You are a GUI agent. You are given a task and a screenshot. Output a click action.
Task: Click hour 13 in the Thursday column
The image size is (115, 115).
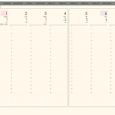pyautogui.click(x=50, y=52)
